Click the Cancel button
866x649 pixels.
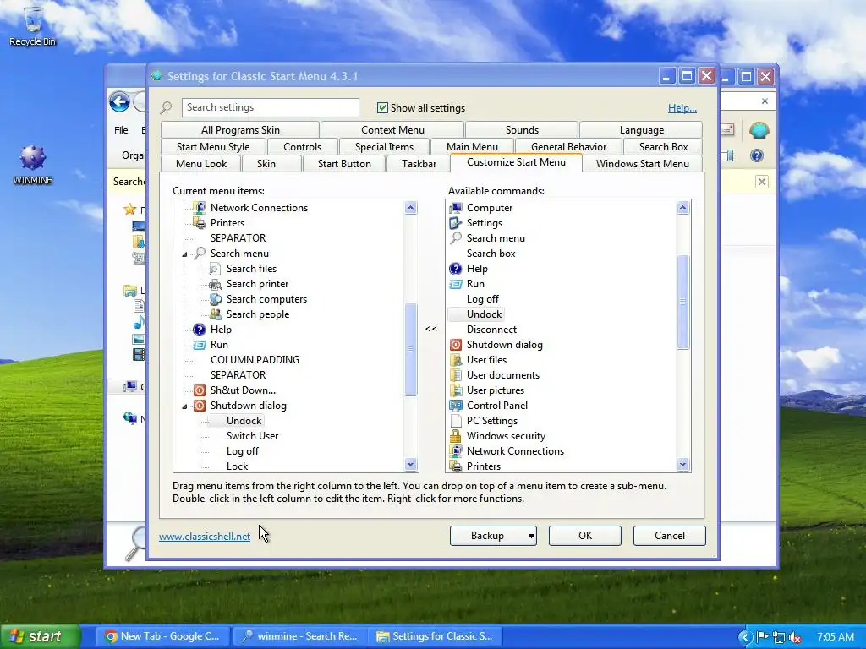670,536
